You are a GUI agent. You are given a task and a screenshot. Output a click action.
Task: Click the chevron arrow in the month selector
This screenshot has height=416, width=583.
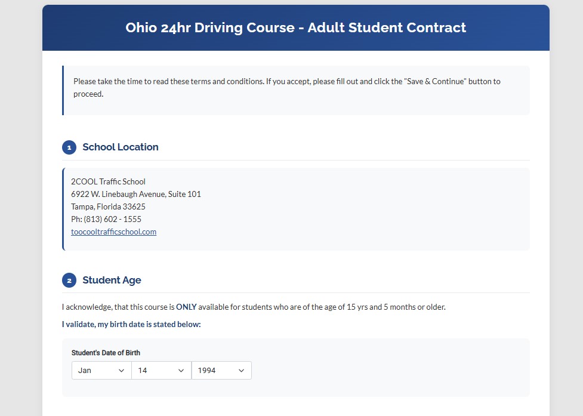(122, 371)
